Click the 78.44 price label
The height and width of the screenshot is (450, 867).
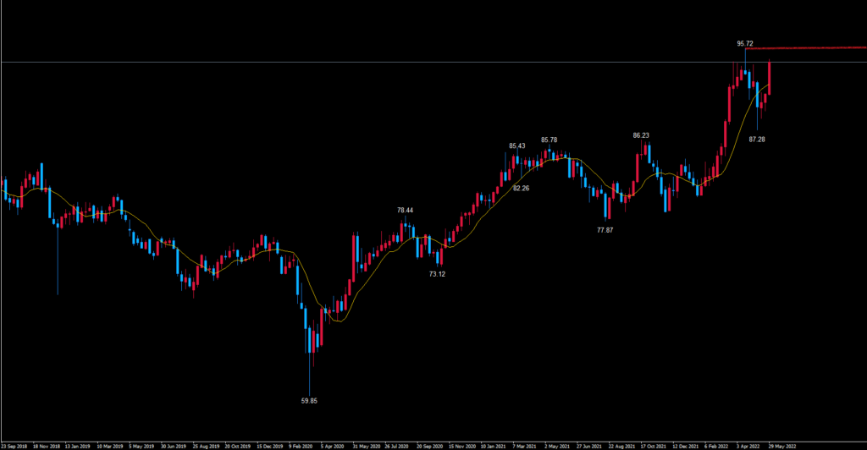point(405,210)
